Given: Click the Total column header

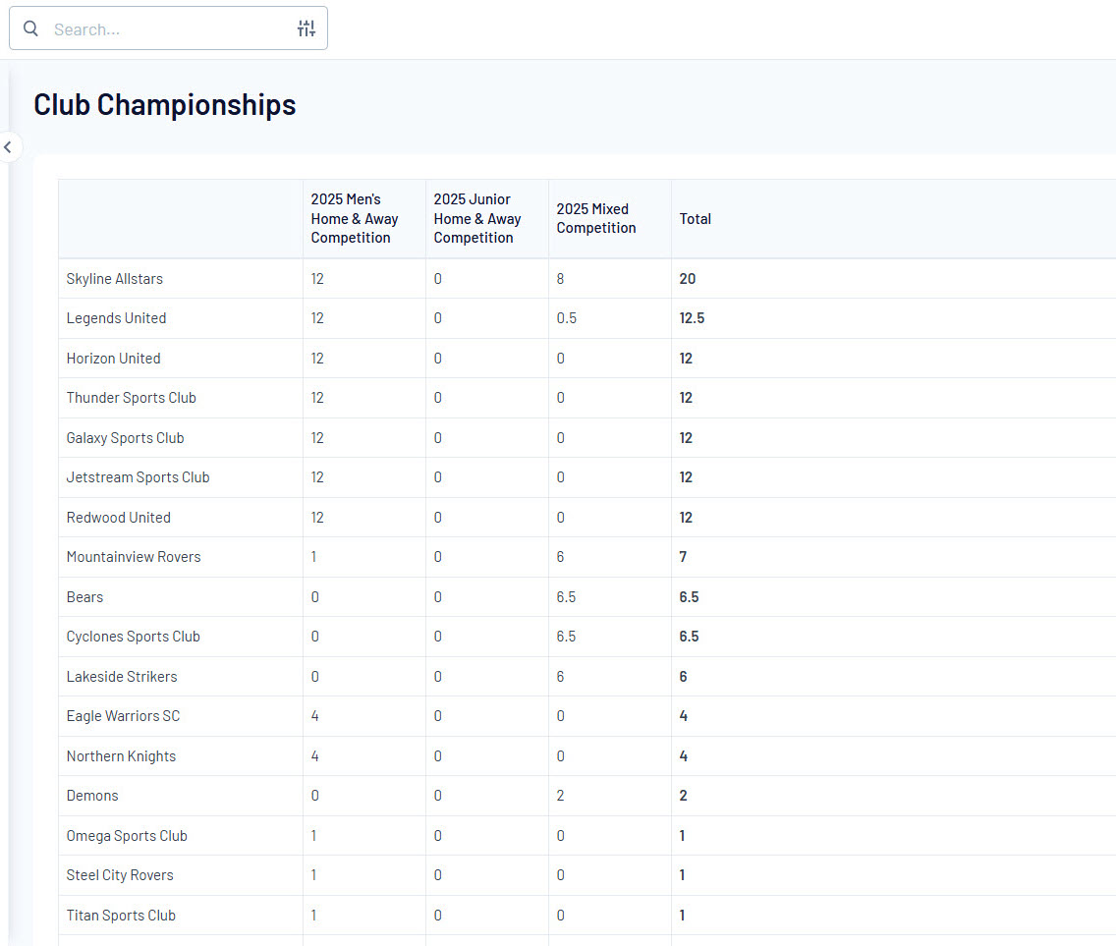Looking at the screenshot, I should (696, 219).
